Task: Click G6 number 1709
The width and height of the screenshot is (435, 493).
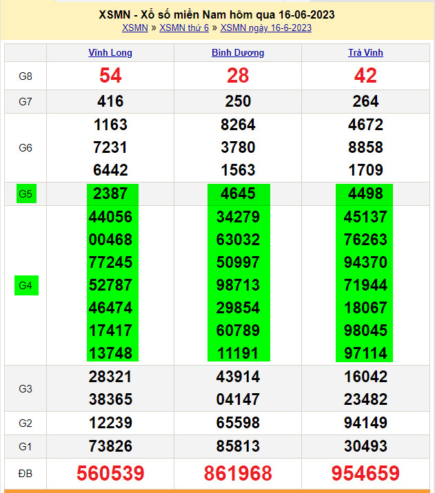Action: point(365,170)
